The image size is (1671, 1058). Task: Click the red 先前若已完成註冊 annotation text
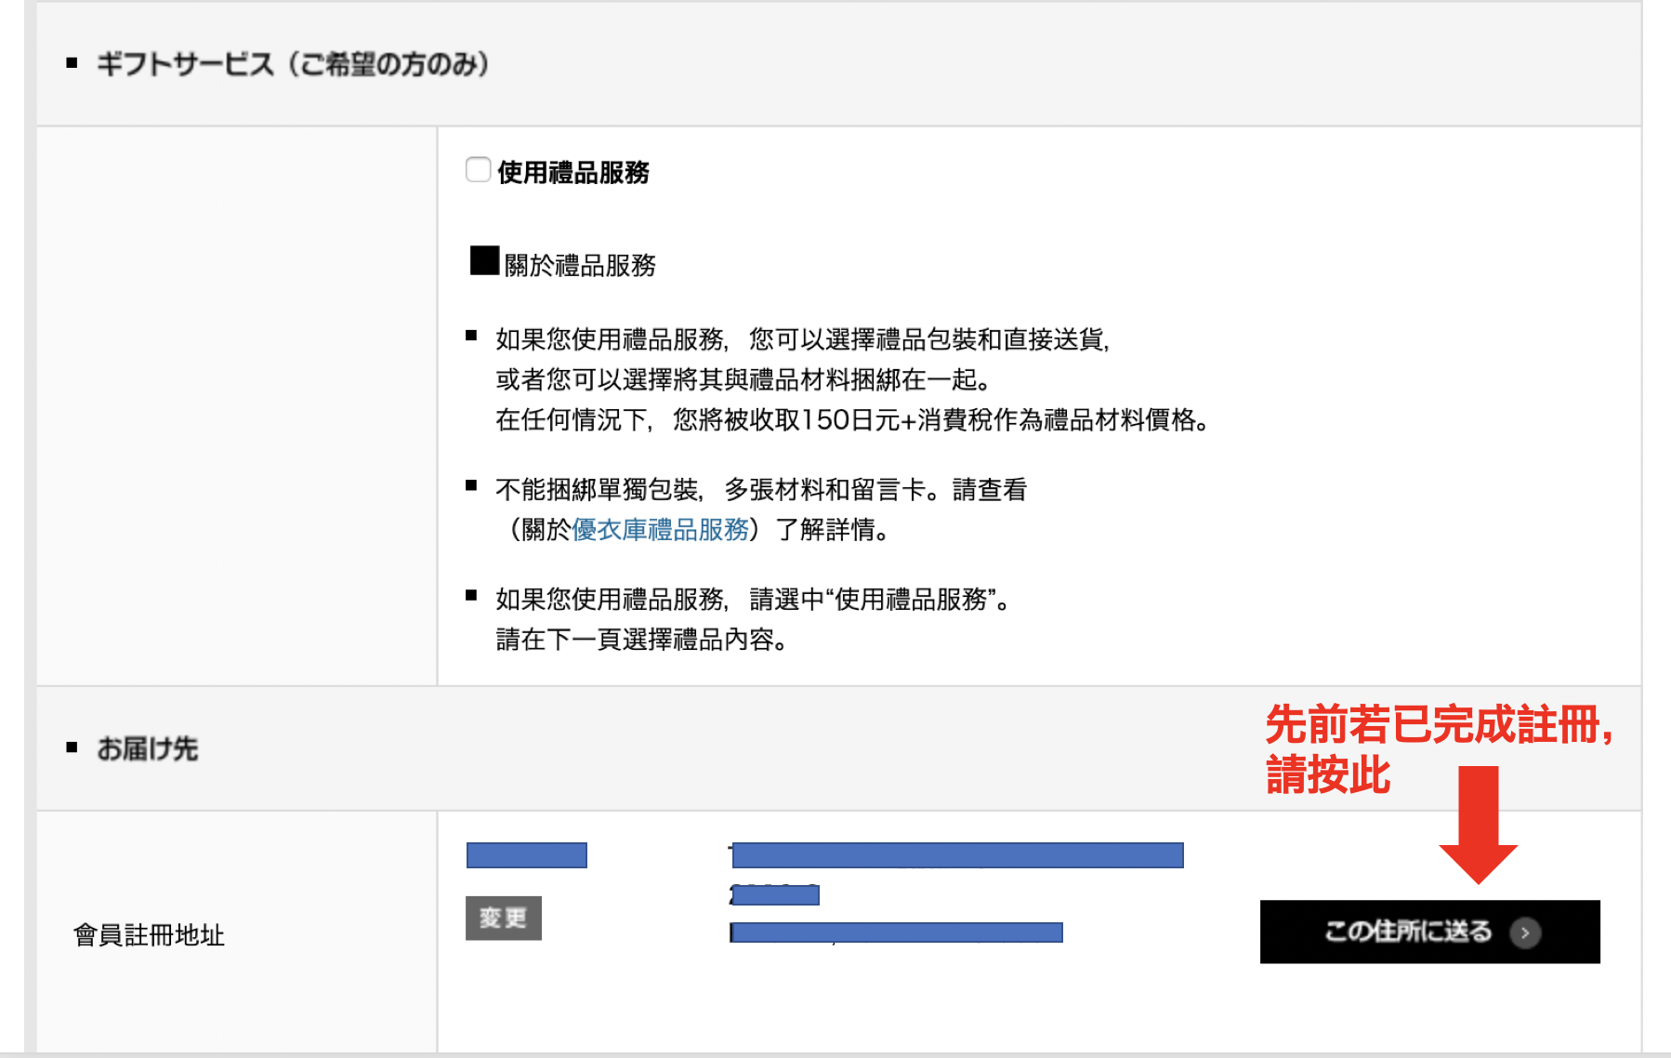(1438, 725)
